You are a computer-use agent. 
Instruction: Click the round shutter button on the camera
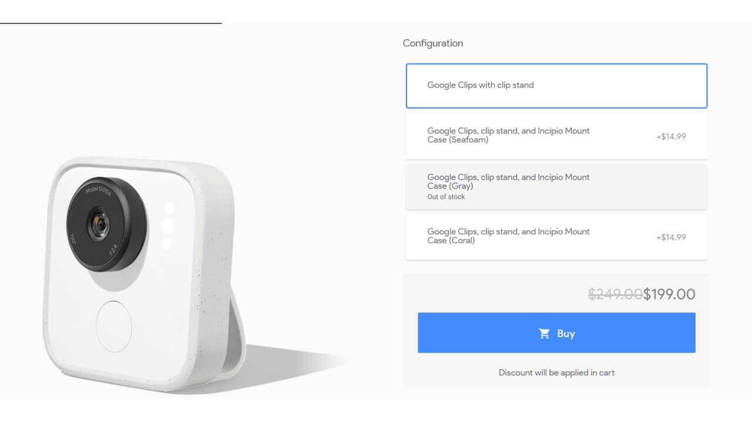pyautogui.click(x=114, y=326)
